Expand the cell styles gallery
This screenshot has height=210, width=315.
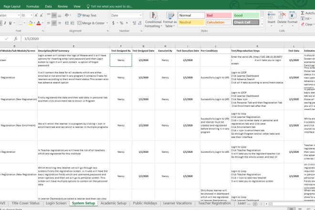coord(262,24)
